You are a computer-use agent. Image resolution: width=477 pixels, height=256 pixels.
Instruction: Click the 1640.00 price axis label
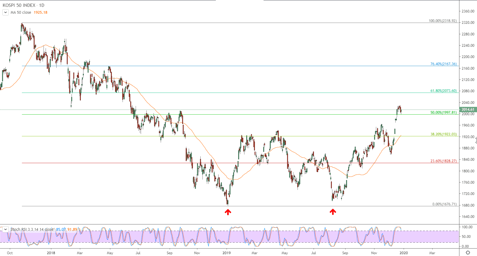(468, 217)
